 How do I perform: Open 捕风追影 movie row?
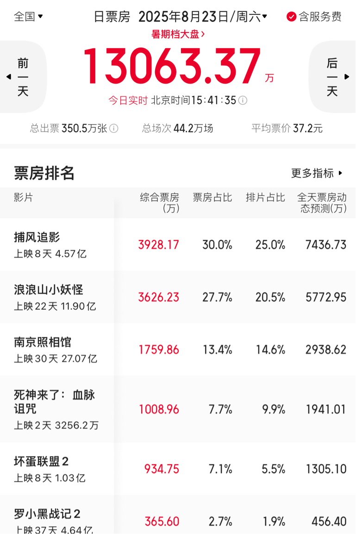178,245
